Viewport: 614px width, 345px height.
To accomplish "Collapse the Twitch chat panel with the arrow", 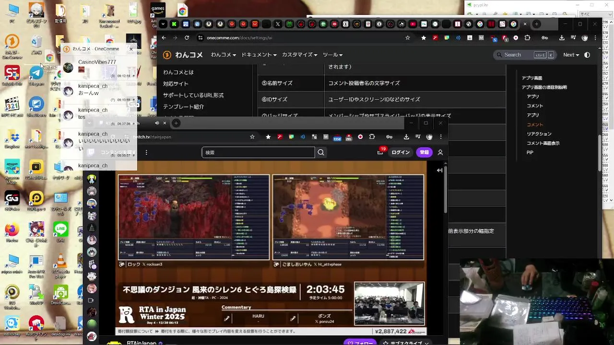I will (x=440, y=170).
